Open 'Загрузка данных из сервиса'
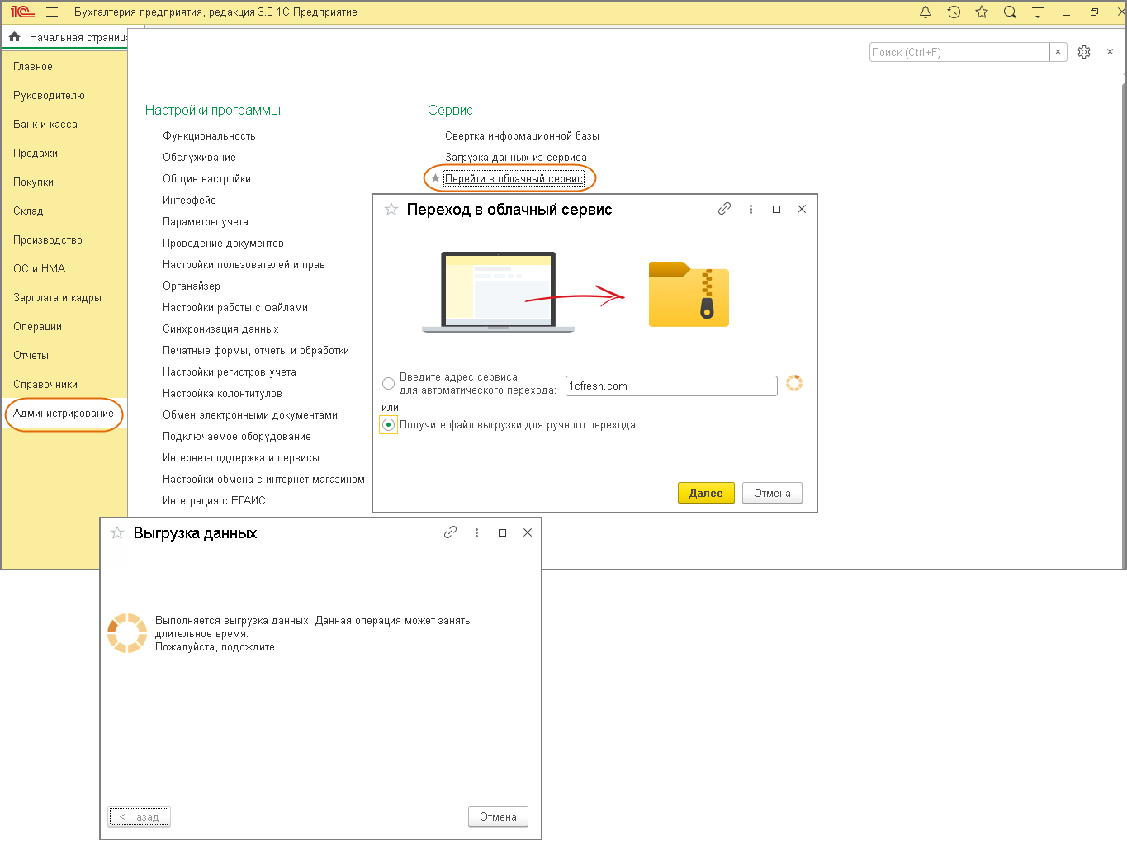 click(516, 157)
